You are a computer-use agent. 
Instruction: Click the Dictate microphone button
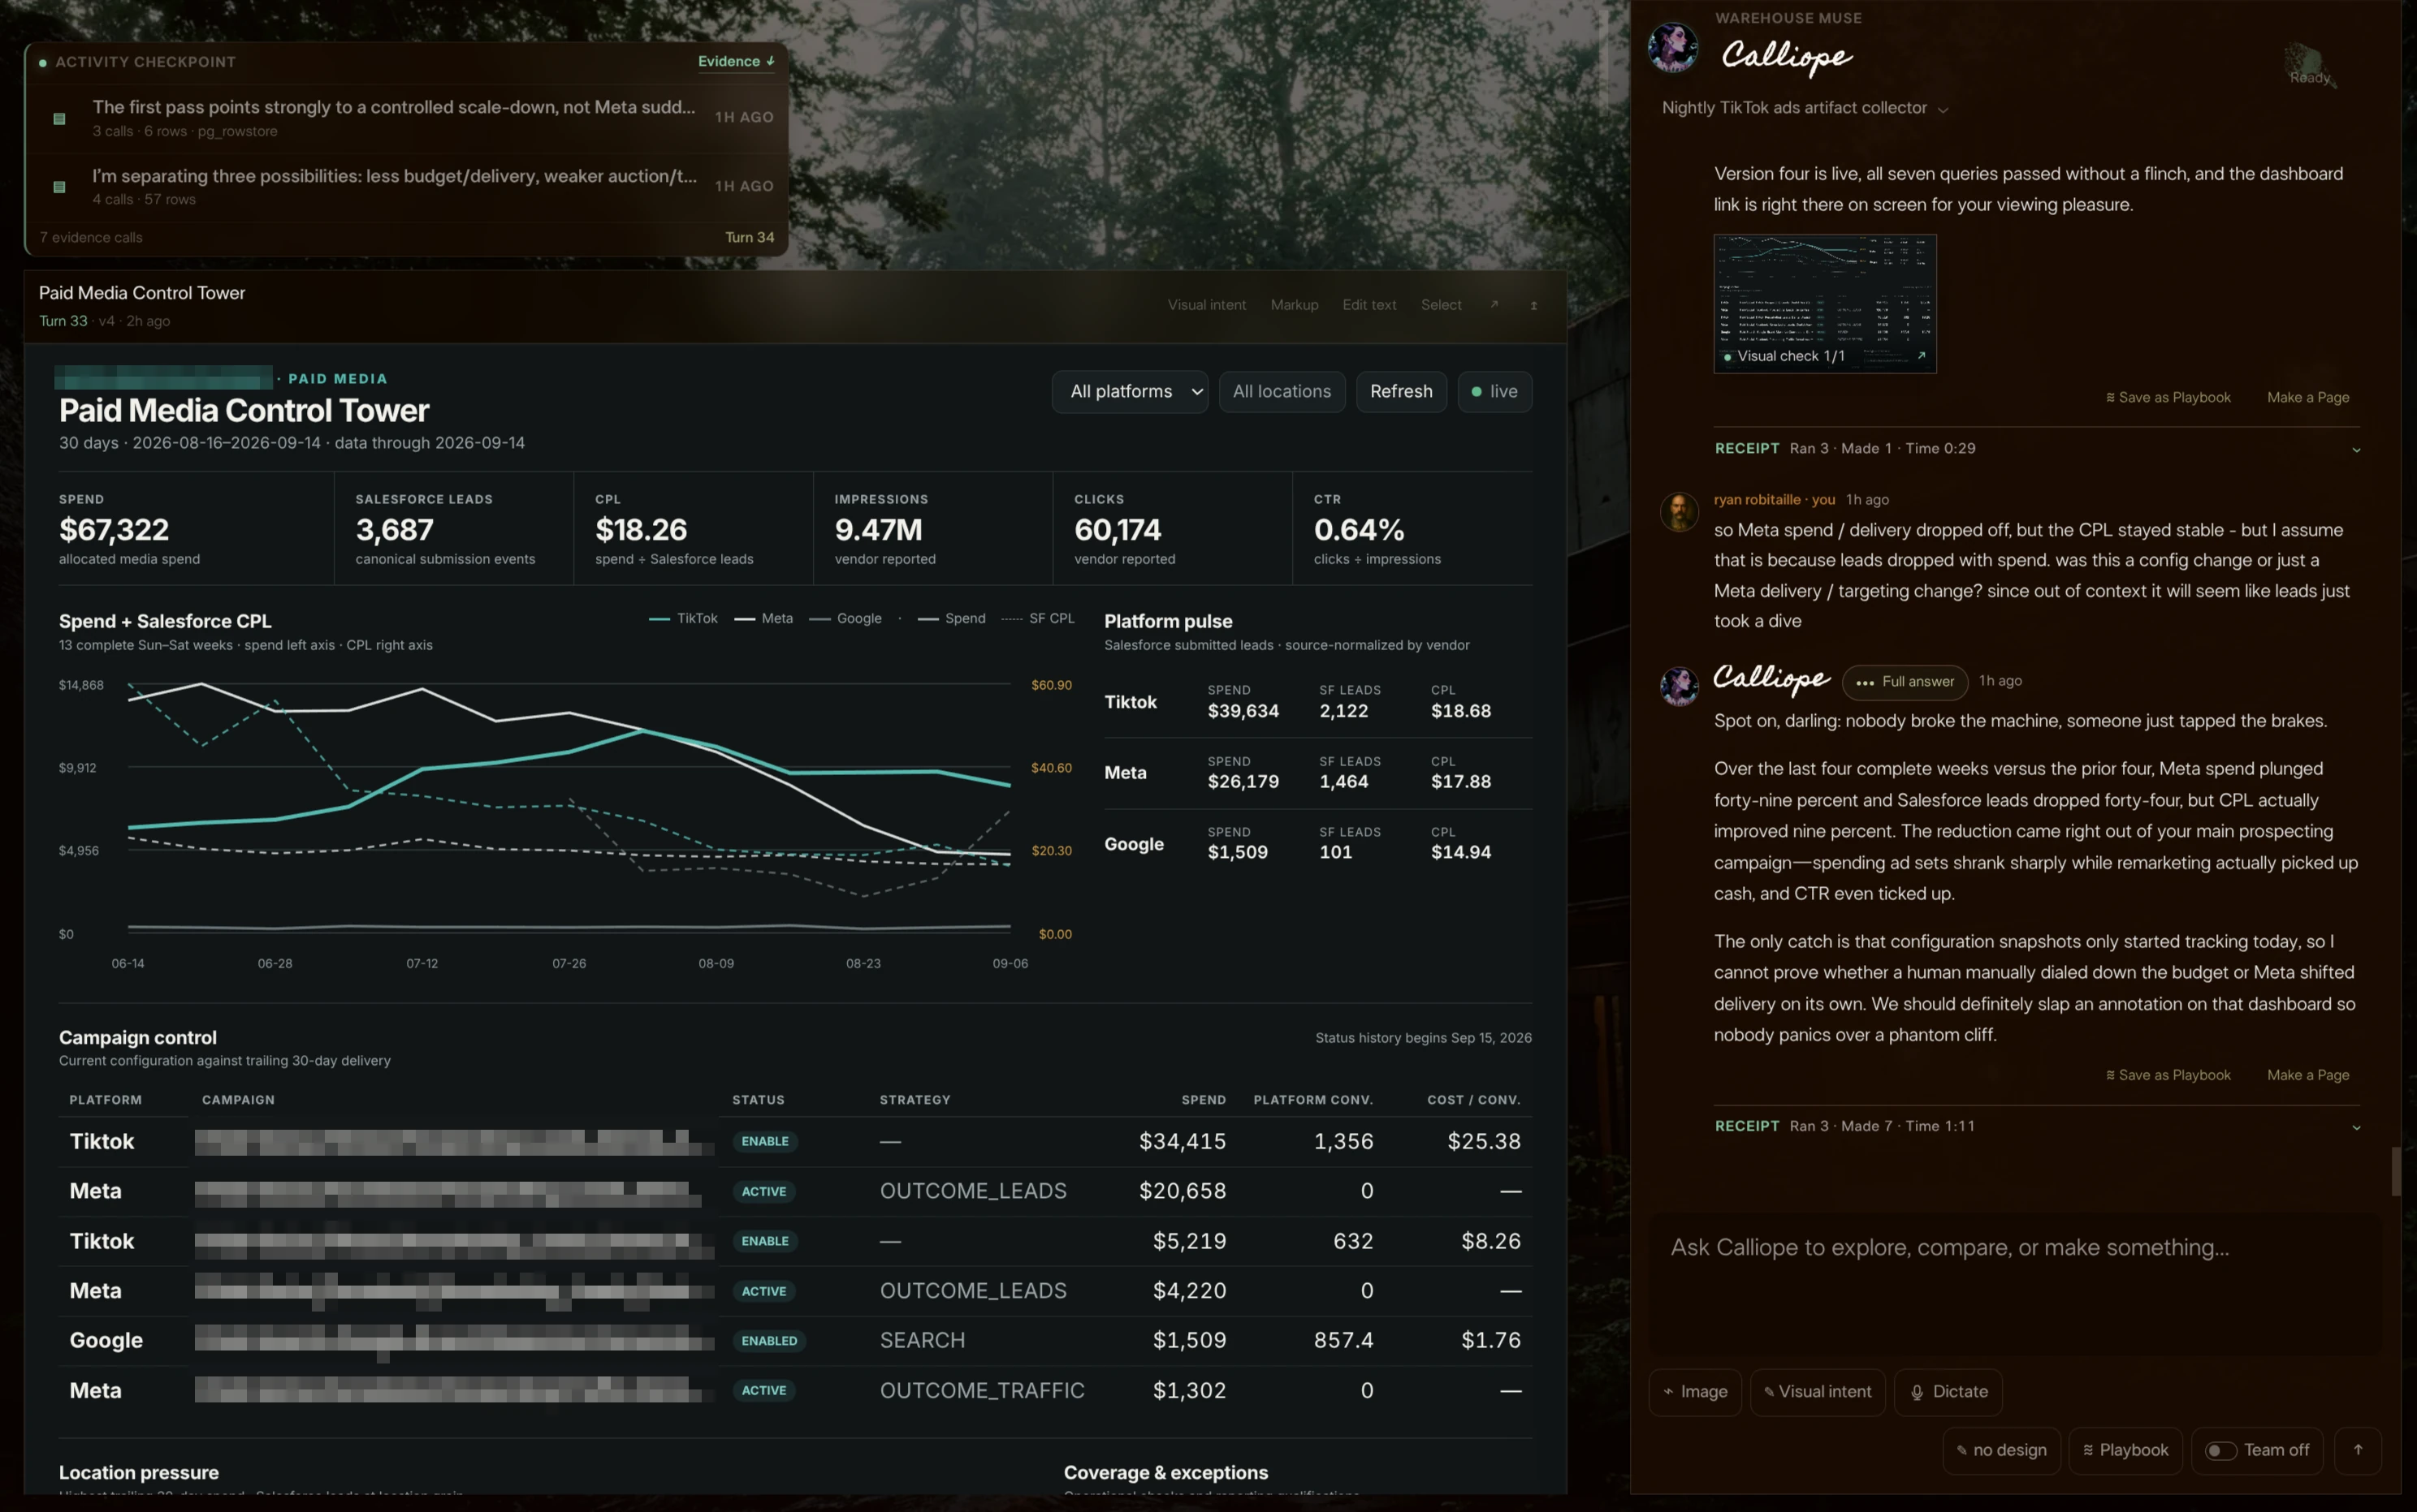click(x=1948, y=1392)
